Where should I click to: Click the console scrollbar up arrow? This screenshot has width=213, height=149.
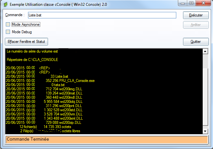coord(205,51)
